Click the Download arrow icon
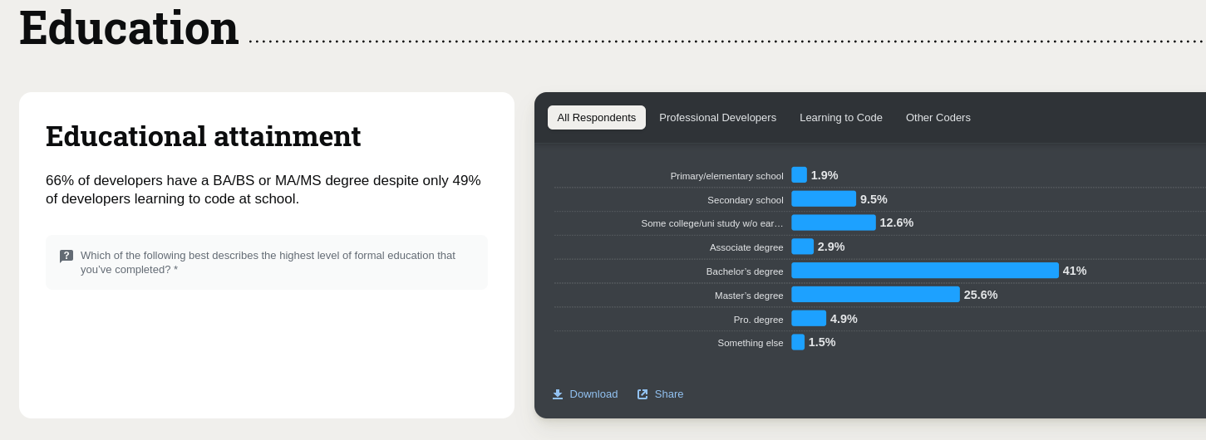This screenshot has height=440, width=1206. coord(558,394)
